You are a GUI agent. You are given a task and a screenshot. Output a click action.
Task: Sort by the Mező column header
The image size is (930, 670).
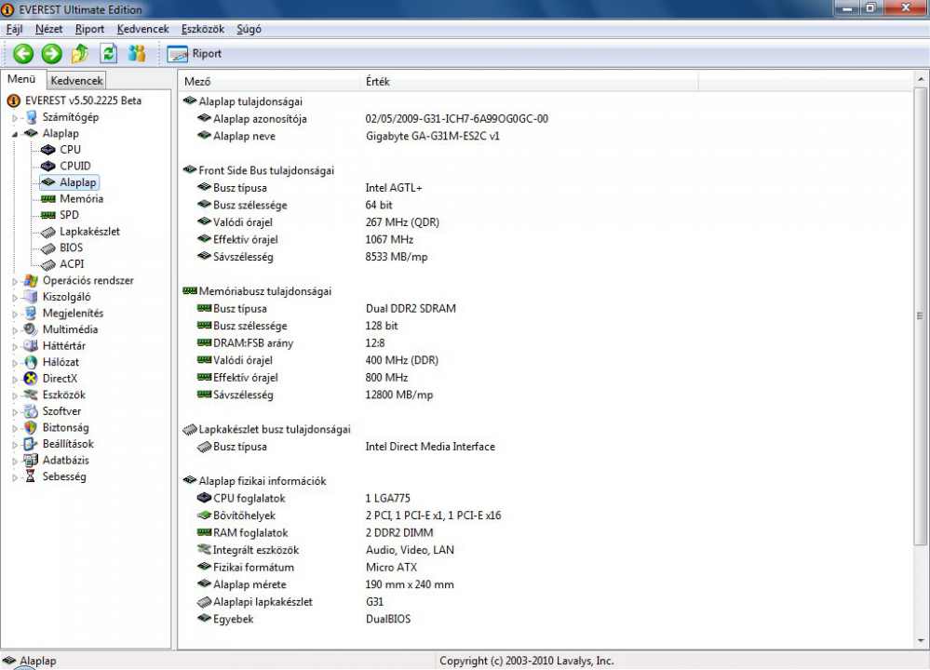pos(269,82)
